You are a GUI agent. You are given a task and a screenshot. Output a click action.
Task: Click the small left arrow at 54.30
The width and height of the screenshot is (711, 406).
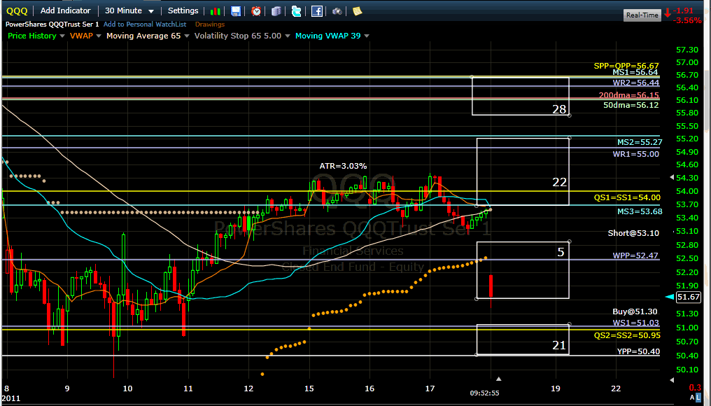point(672,177)
